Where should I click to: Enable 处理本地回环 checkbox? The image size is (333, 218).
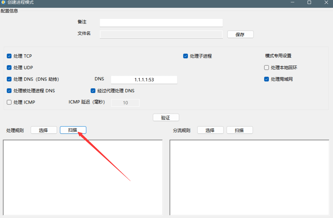(267, 68)
